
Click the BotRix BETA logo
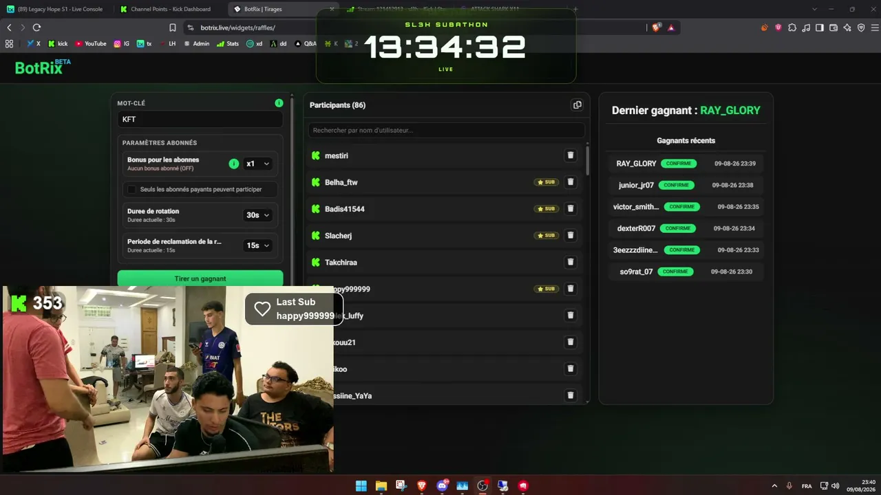point(43,67)
